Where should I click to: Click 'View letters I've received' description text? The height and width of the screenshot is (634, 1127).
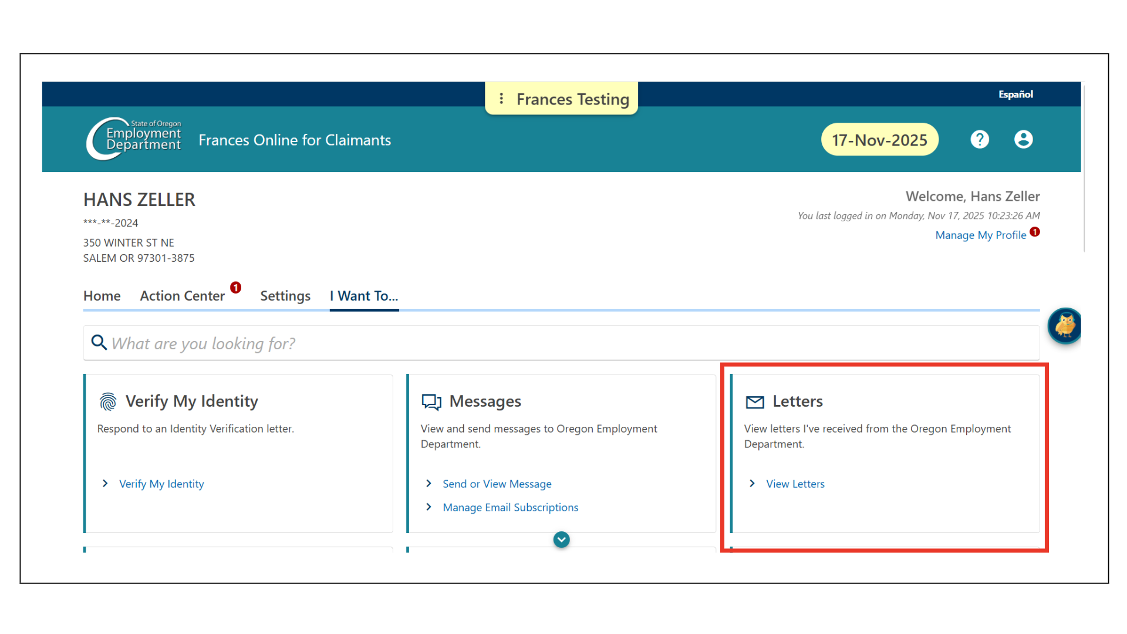[878, 437]
